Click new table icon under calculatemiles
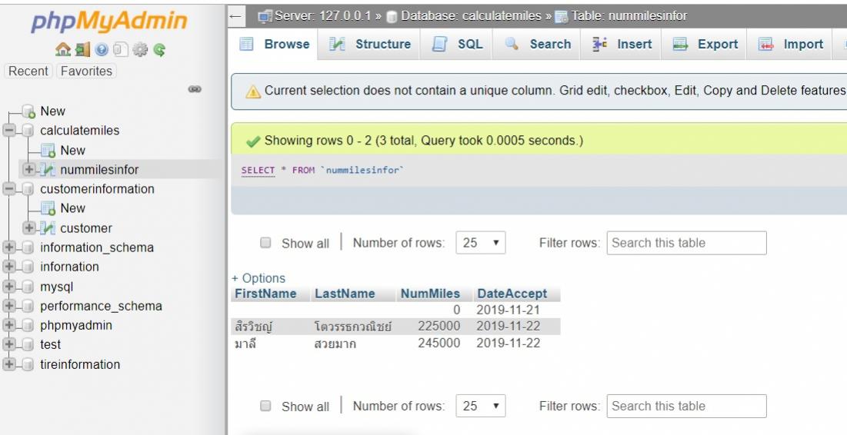 click(48, 150)
